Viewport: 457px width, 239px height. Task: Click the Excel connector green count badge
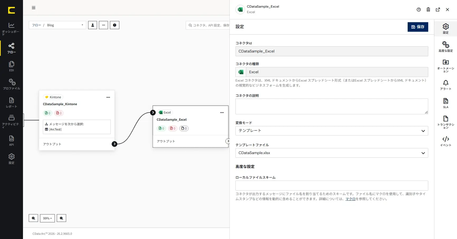tap(161, 128)
